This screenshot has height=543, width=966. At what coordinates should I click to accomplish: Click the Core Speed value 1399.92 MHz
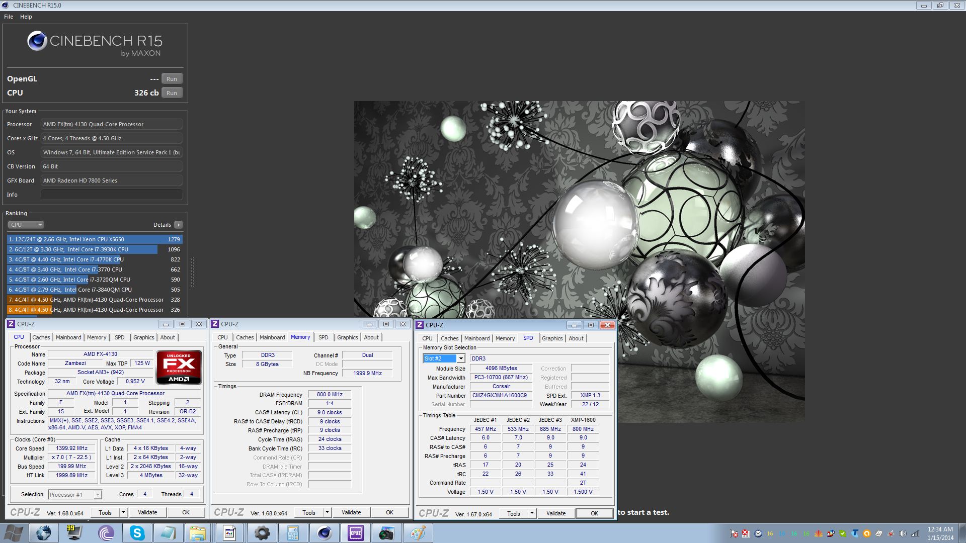71,448
